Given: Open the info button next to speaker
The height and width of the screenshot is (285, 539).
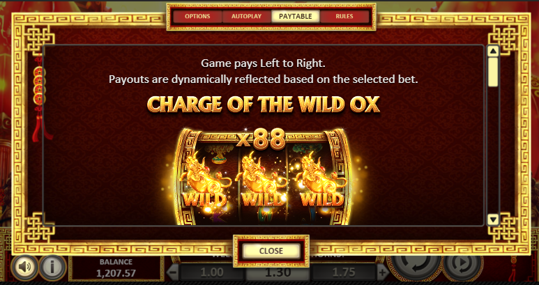Looking at the screenshot, I should [52, 267].
